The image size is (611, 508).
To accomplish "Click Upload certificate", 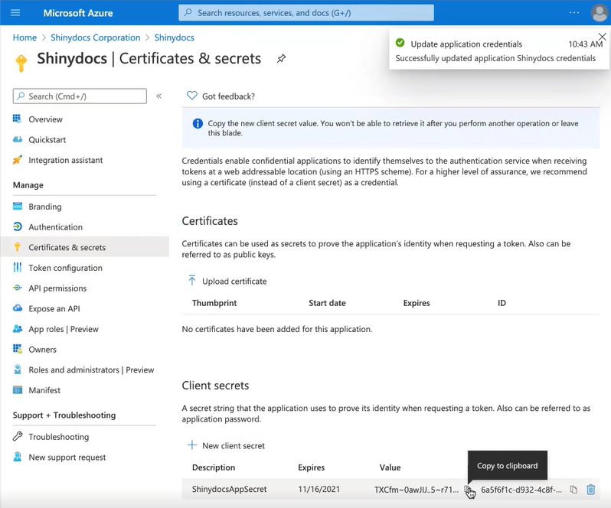I will pyautogui.click(x=227, y=282).
